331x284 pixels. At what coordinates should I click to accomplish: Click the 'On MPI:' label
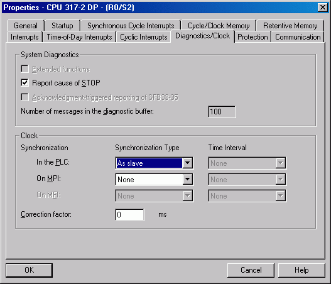pyautogui.click(x=48, y=178)
